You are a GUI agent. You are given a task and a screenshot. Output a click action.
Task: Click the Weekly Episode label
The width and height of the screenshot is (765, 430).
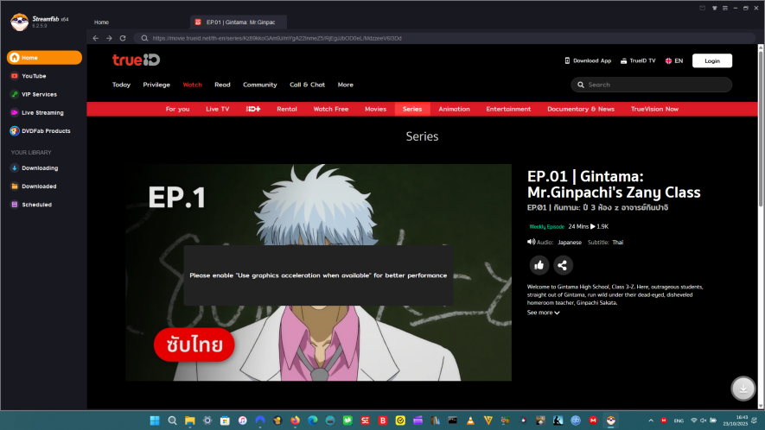click(x=546, y=227)
